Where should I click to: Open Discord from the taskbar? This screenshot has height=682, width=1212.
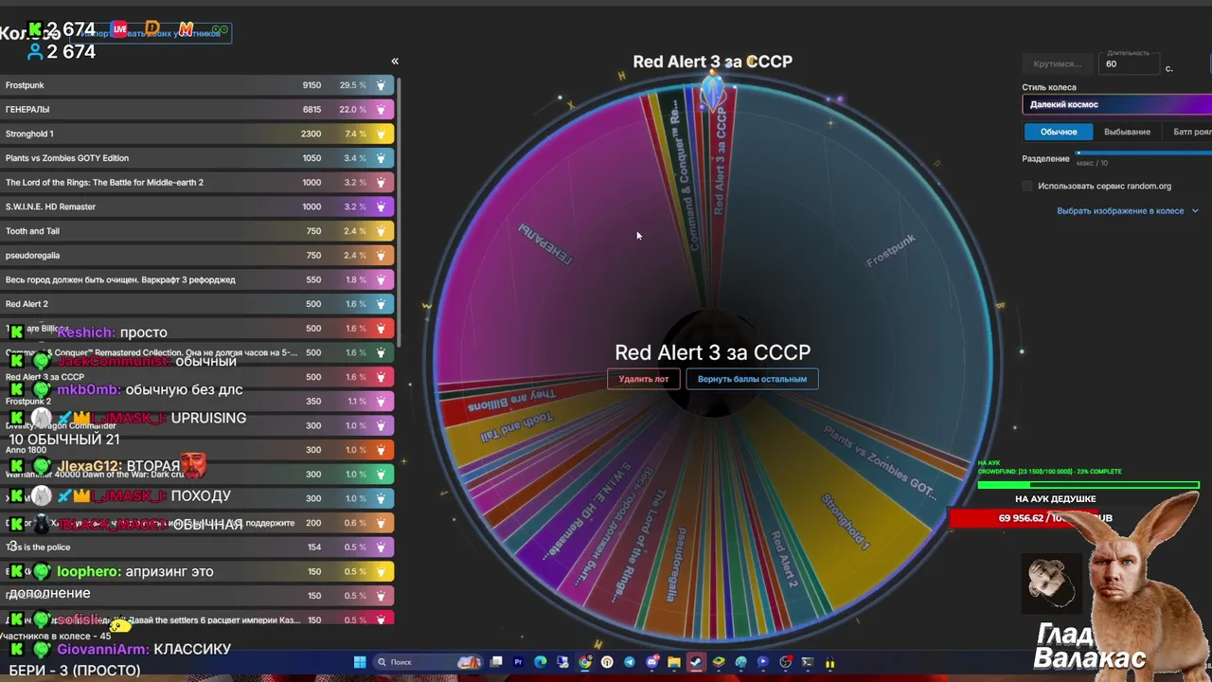(651, 662)
